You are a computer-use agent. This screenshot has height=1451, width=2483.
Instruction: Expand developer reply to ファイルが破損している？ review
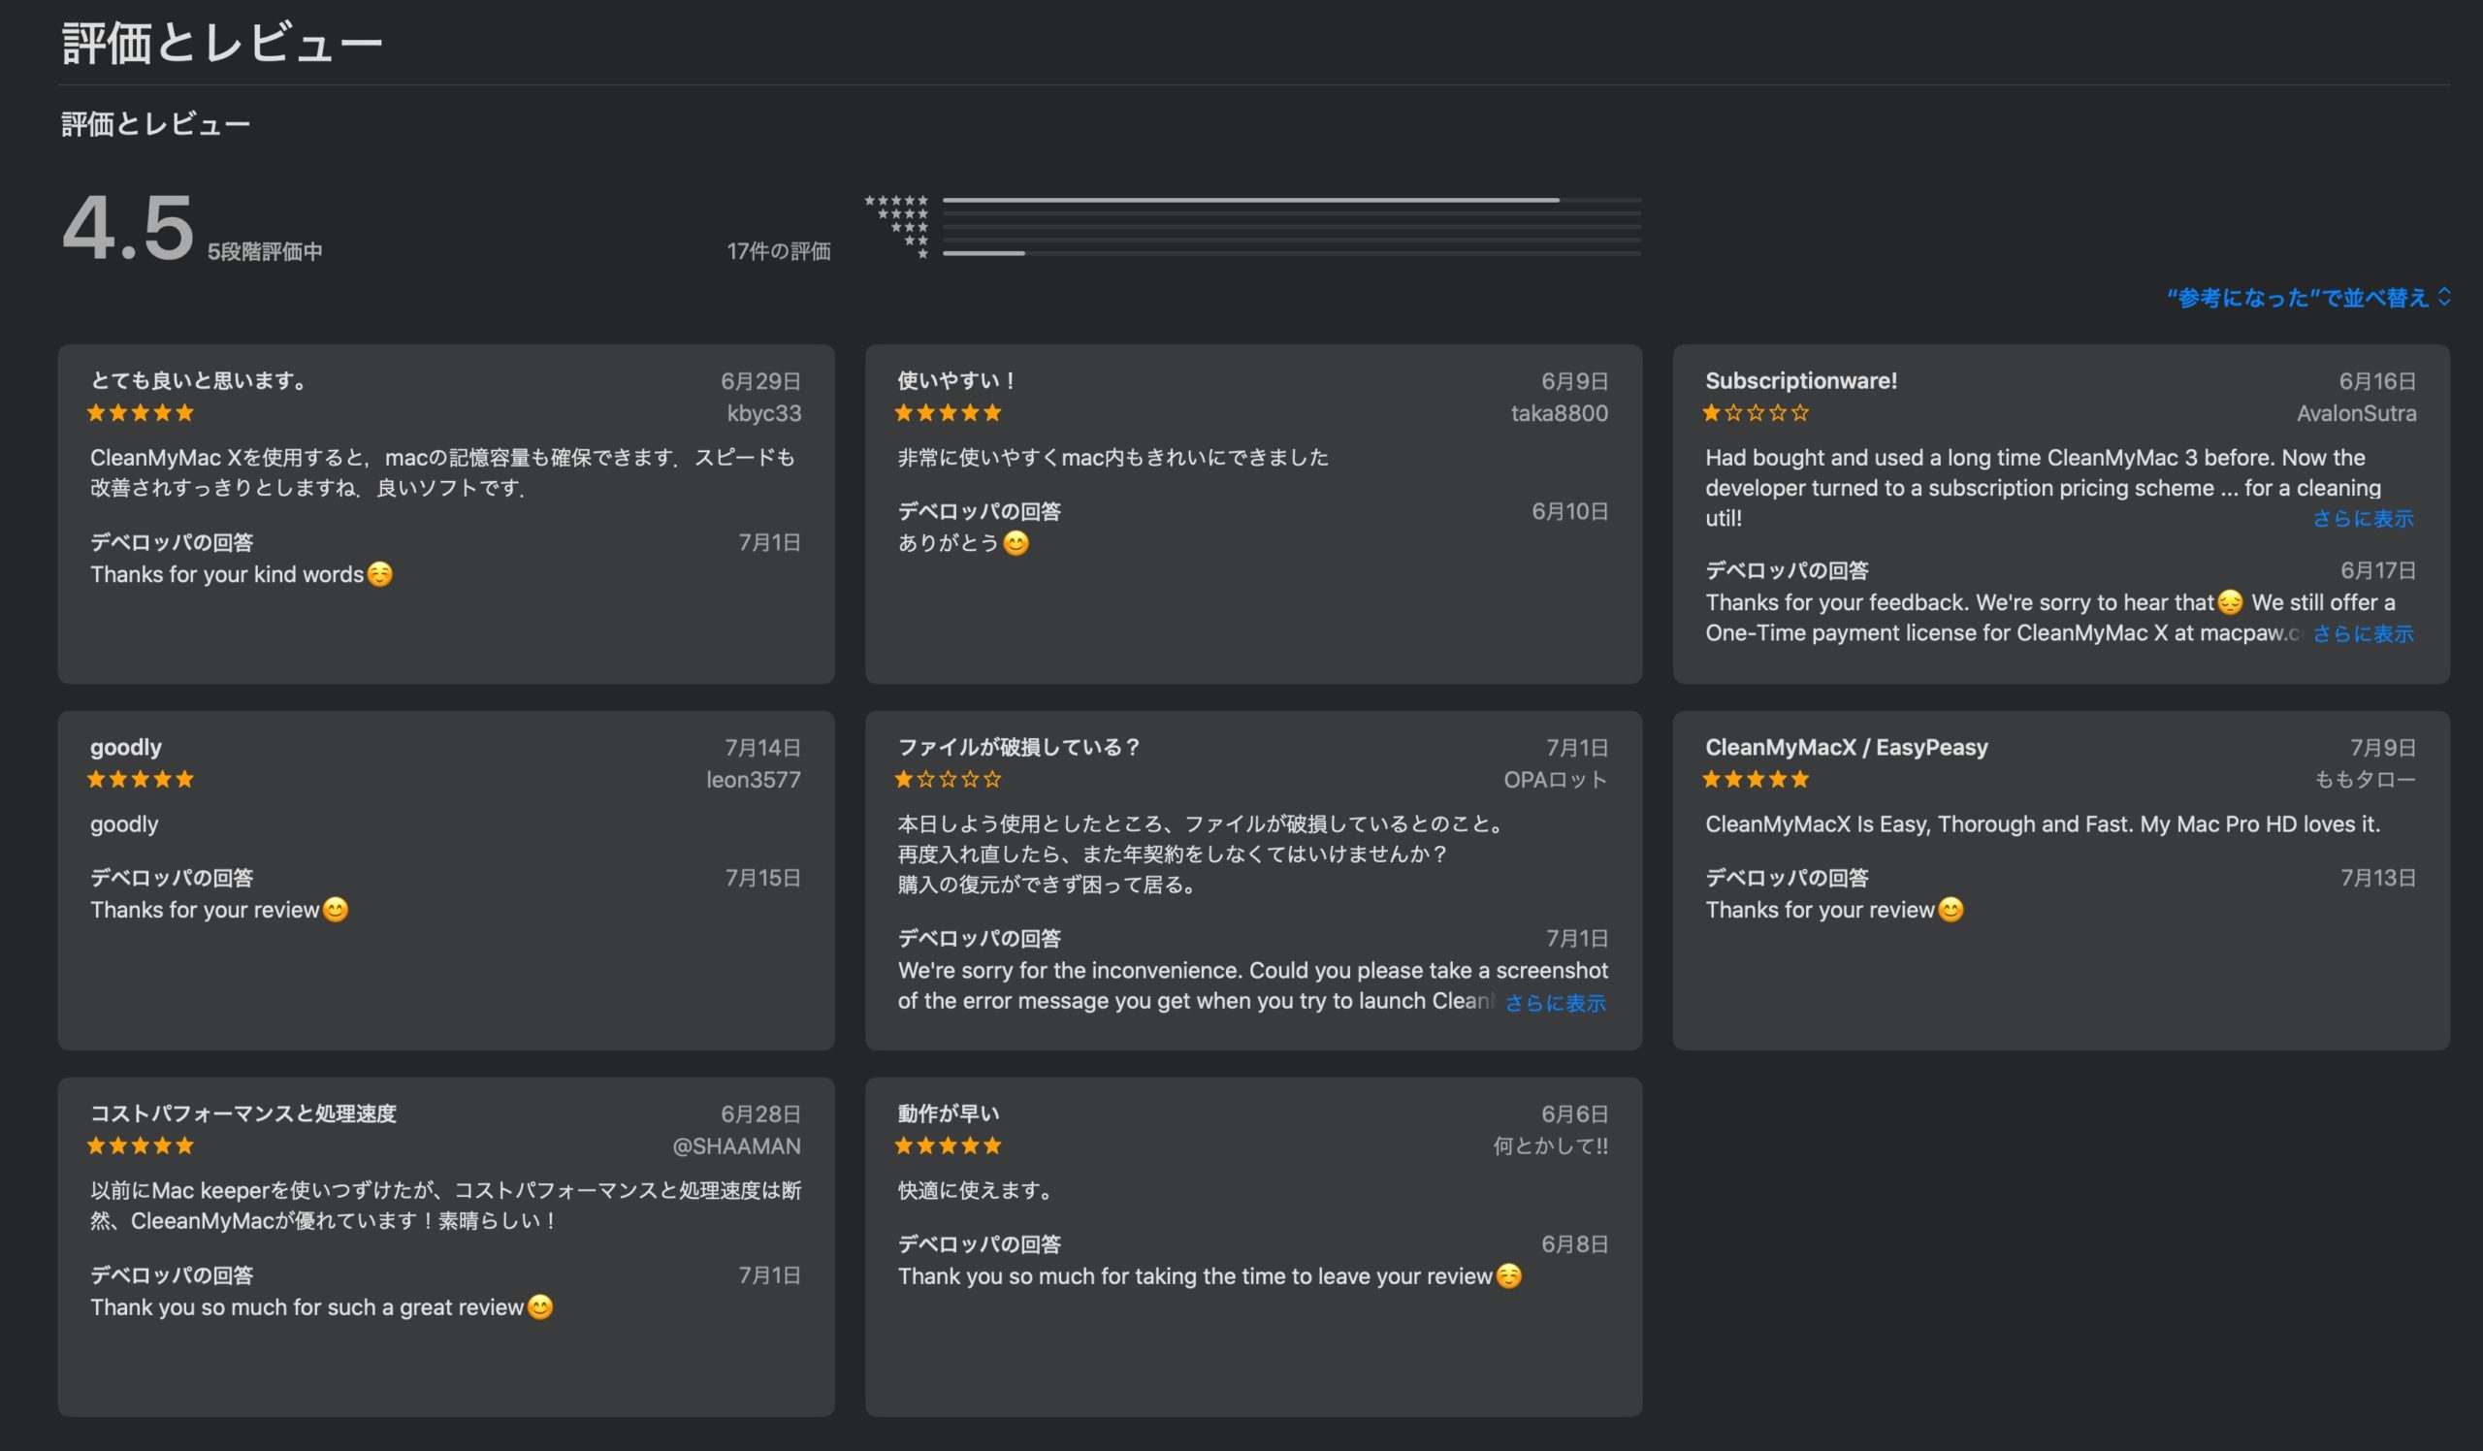(1555, 1003)
